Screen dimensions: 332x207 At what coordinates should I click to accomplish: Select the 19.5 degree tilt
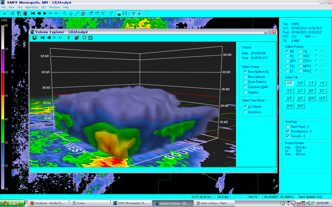click(x=300, y=106)
